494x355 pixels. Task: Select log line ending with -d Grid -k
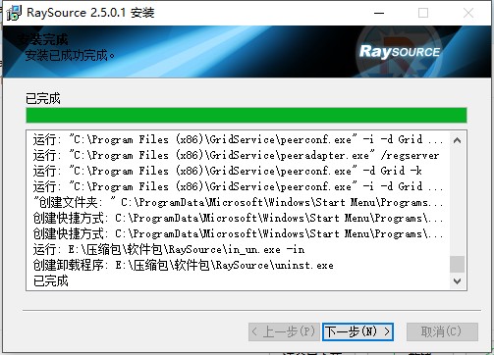pyautogui.click(x=227, y=171)
